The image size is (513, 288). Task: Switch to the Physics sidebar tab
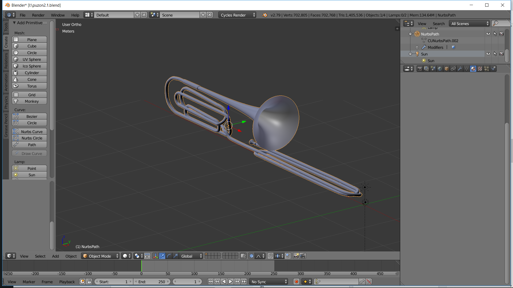pos(6,102)
